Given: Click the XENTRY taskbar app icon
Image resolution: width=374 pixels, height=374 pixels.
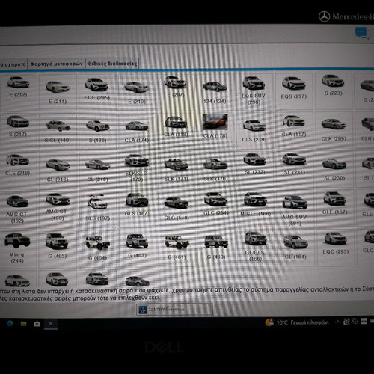Looking at the screenshot, I should 51,324.
